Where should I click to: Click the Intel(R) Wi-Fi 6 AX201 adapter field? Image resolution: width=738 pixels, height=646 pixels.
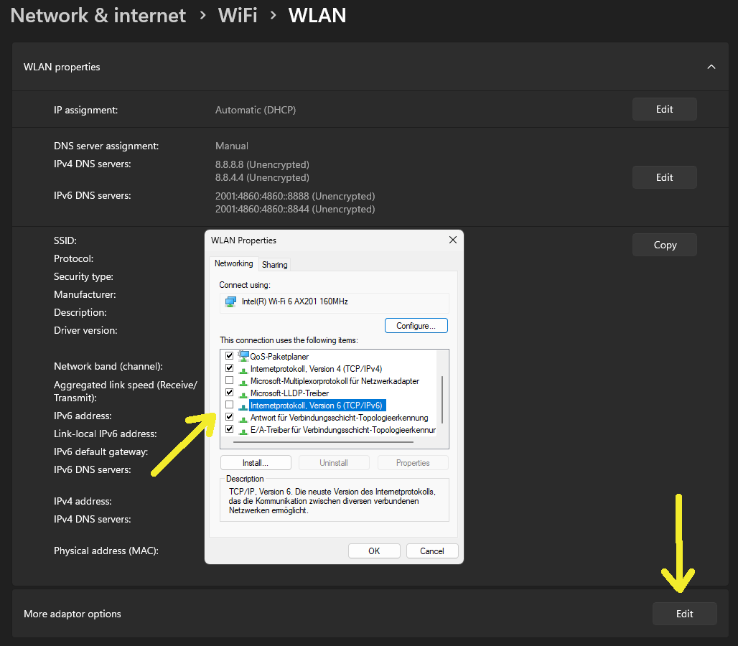click(334, 303)
